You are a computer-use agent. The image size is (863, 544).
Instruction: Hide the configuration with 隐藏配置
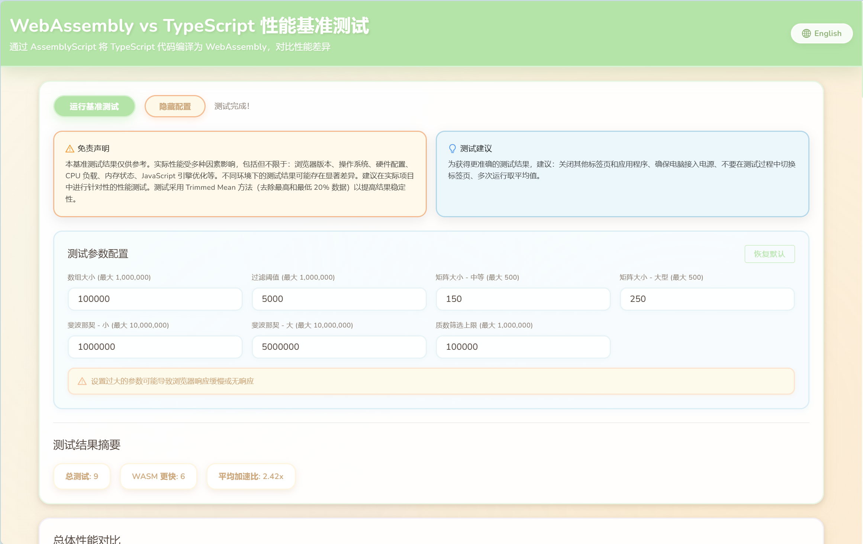[175, 107]
